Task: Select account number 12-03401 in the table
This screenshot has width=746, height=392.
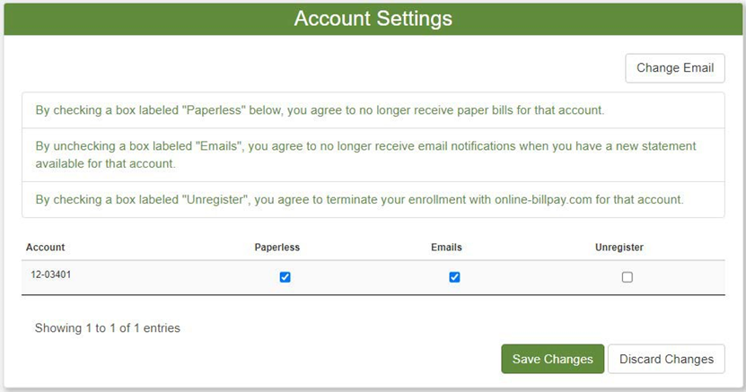Action: 48,274
